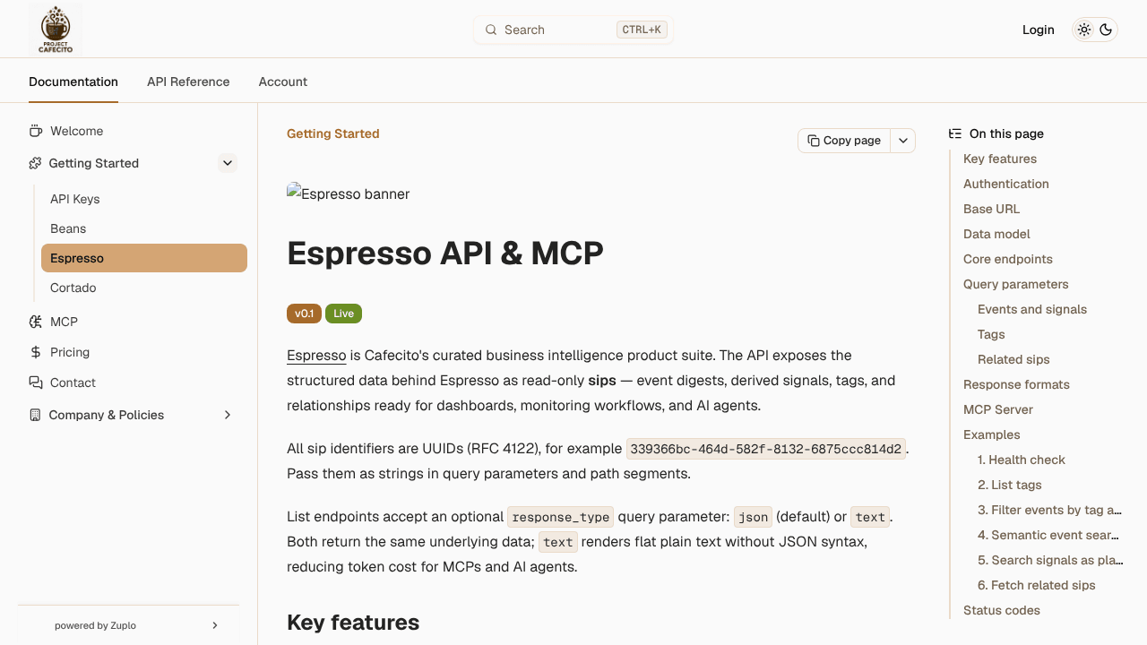The image size is (1147, 645).
Task: Jump to Key features in page outline
Action: 1000,159
